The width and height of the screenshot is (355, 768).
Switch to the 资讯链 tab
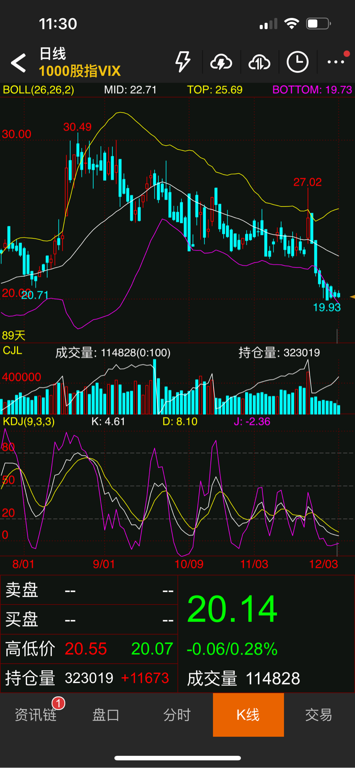(x=35, y=714)
